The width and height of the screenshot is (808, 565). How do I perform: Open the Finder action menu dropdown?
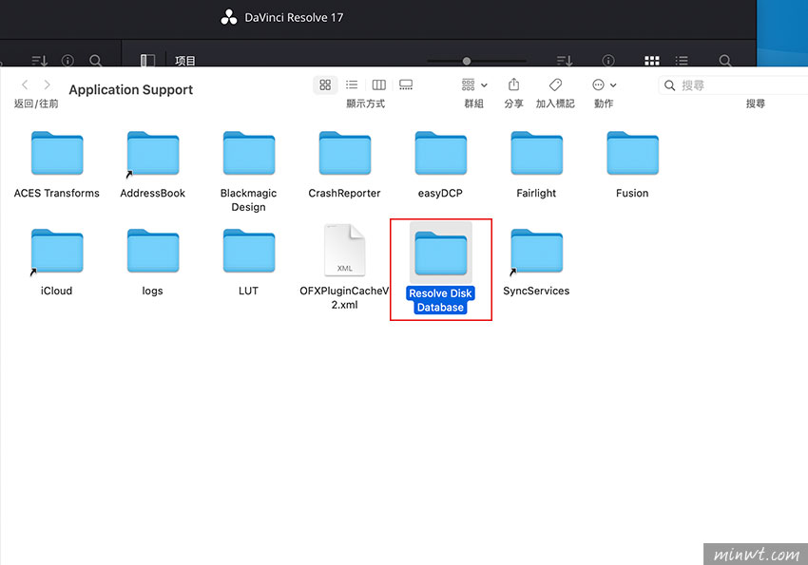[x=604, y=85]
